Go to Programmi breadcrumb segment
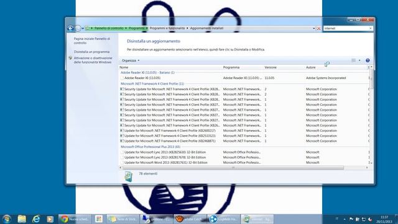Viewport: 398px width, 224px height. point(136,29)
